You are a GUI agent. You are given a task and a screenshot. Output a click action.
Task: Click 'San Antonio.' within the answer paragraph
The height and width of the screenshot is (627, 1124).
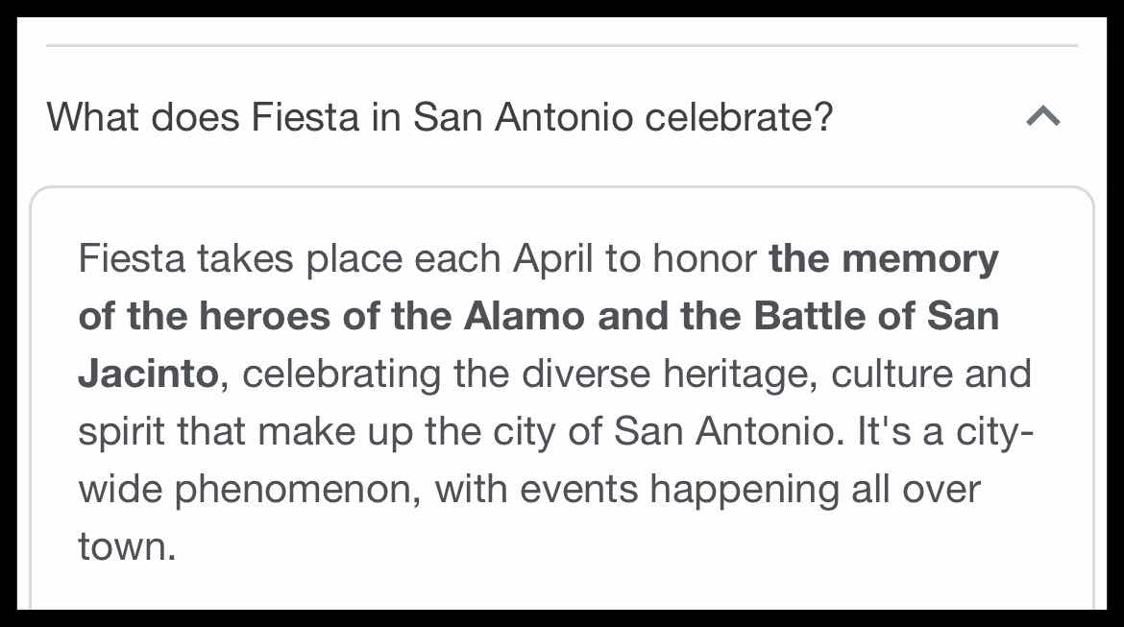point(729,431)
